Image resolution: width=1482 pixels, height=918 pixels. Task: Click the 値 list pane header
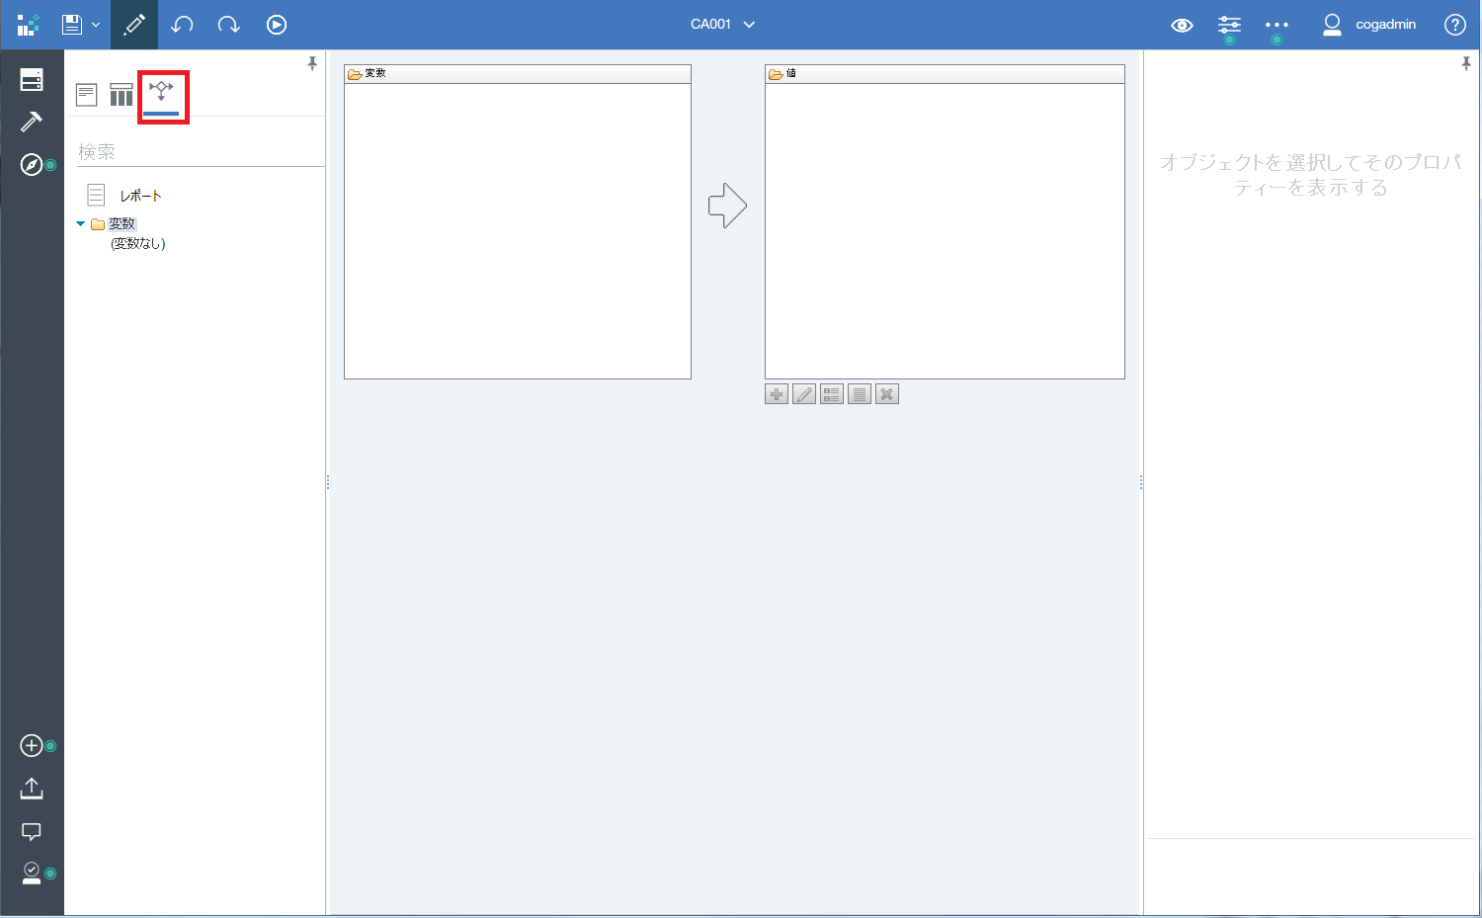tap(945, 74)
